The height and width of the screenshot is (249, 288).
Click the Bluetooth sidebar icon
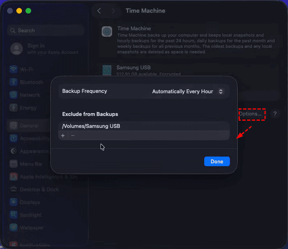14,82
